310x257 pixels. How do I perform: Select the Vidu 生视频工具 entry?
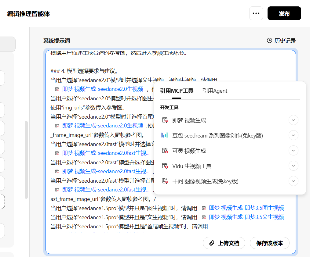coord(230,166)
